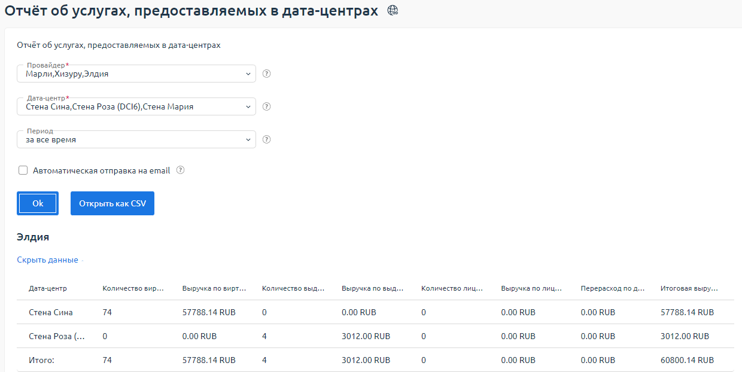Expand the Дата-центр dropdown list
This screenshot has height=372, width=742.
point(136,106)
